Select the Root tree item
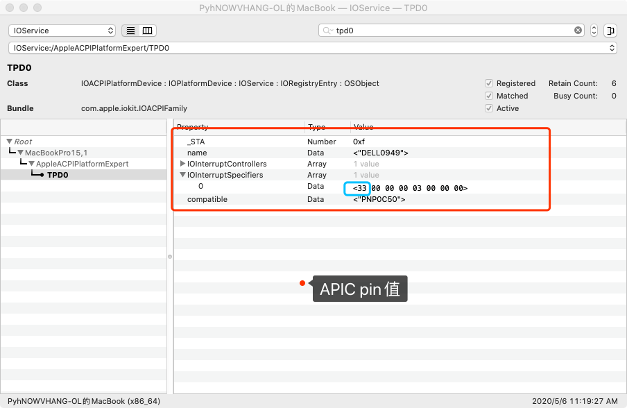 (x=23, y=141)
